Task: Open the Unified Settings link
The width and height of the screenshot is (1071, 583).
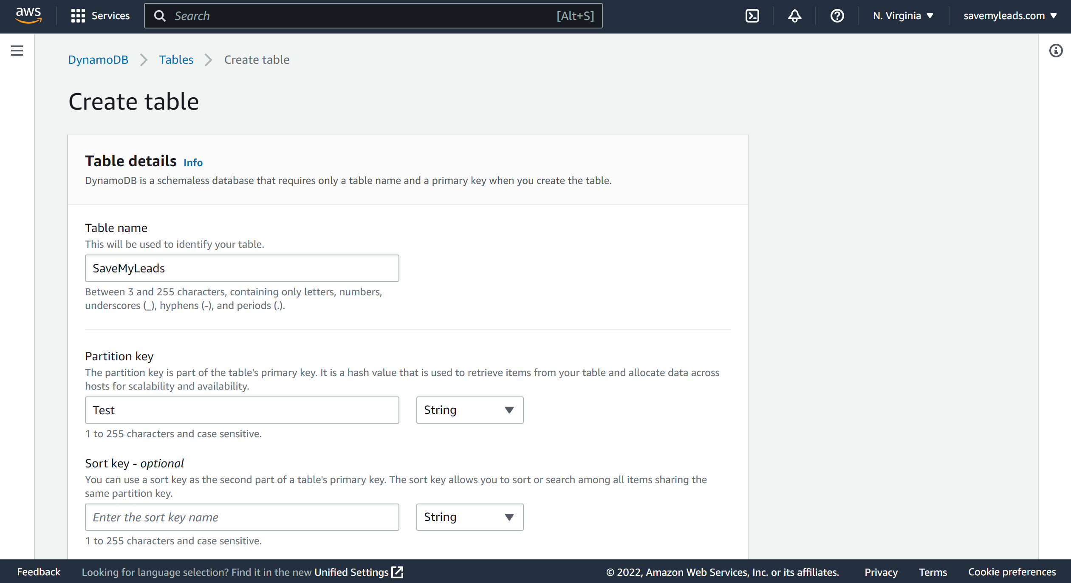Action: click(351, 572)
